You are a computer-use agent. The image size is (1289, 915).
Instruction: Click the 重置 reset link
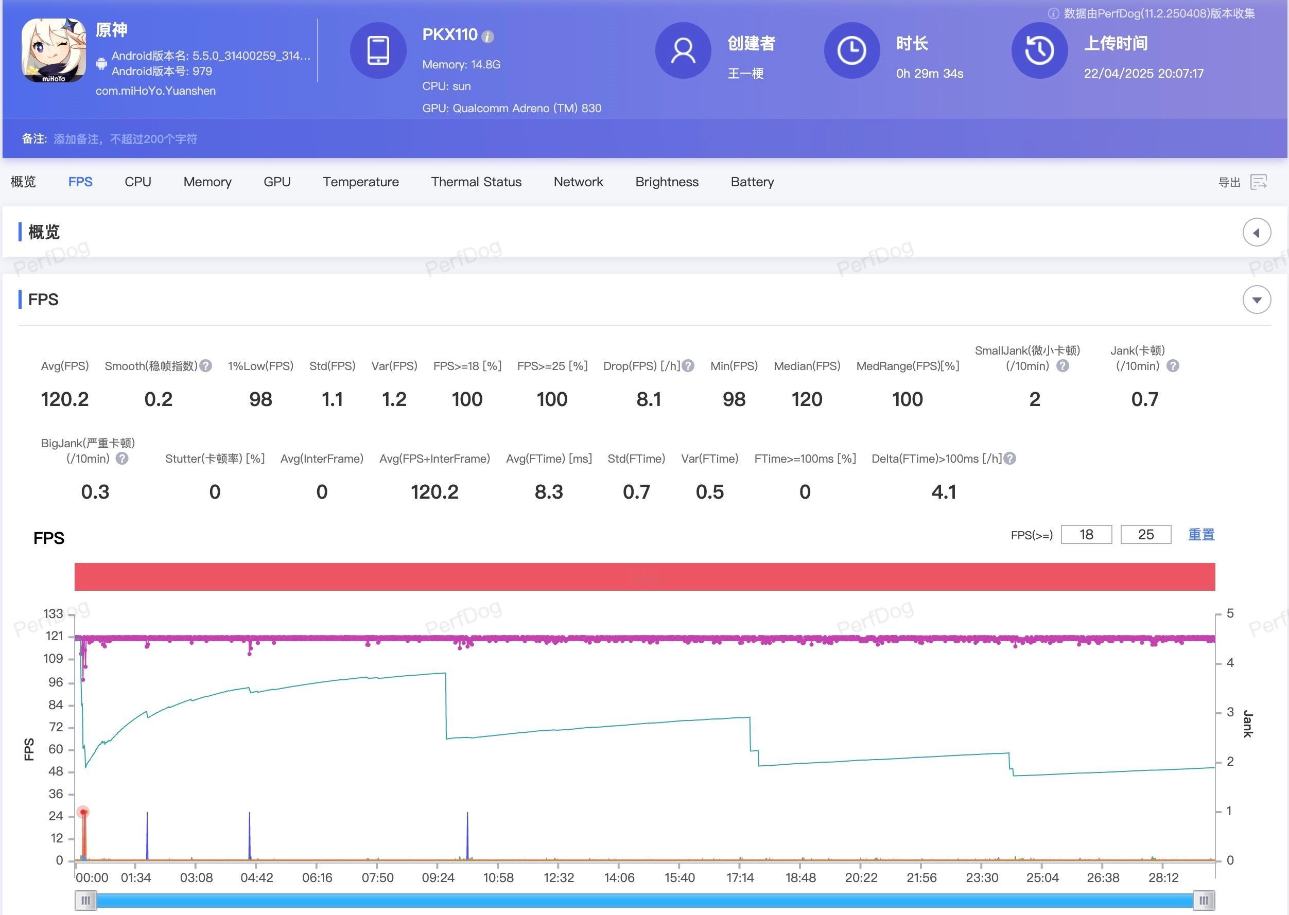pos(1201,534)
